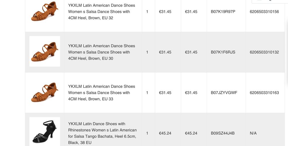This screenshot has width=288, height=146.
Task: Select quantity cell of the EU 30 row
Action: tap(147, 52)
